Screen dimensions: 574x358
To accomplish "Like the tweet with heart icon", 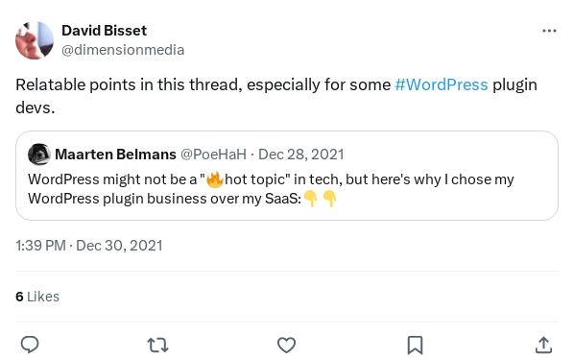I will 286,345.
